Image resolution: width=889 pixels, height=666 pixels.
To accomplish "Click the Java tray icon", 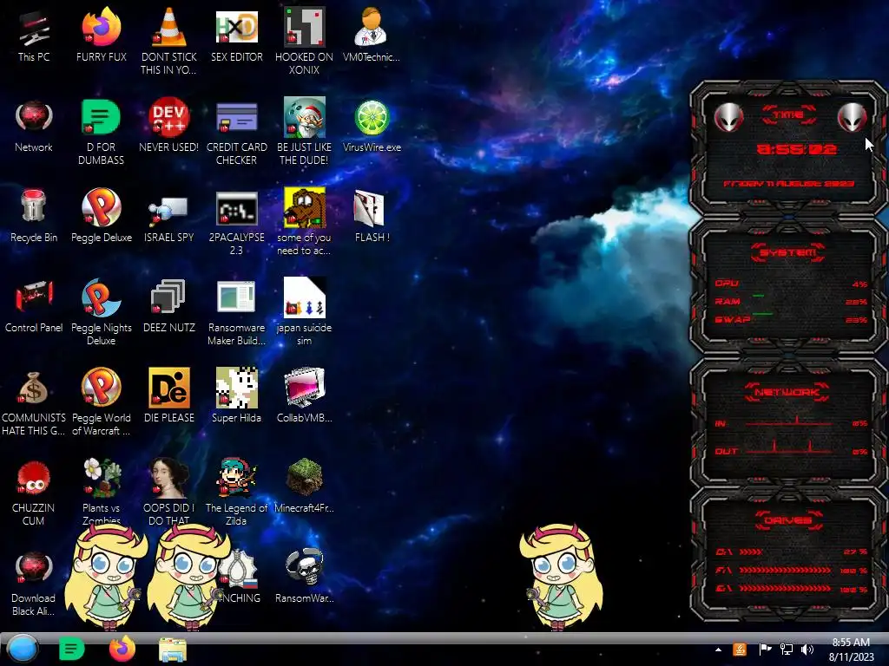I will point(740,650).
